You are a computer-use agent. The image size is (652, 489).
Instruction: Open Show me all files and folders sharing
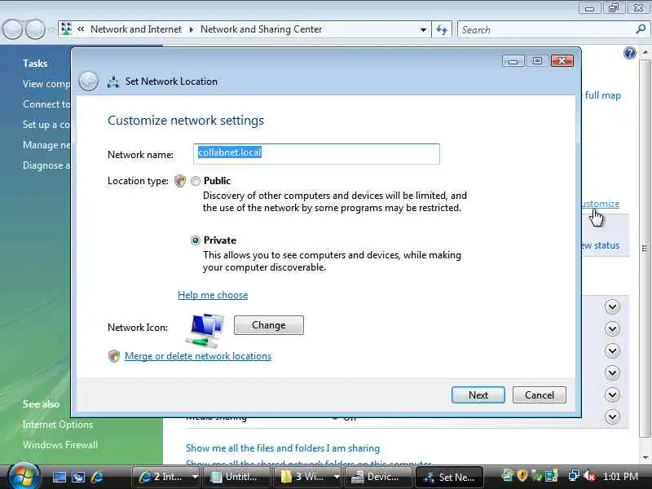pos(283,447)
